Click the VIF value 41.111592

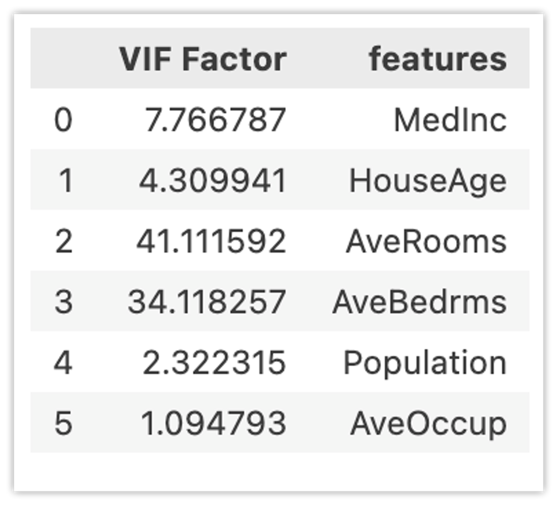tap(211, 241)
